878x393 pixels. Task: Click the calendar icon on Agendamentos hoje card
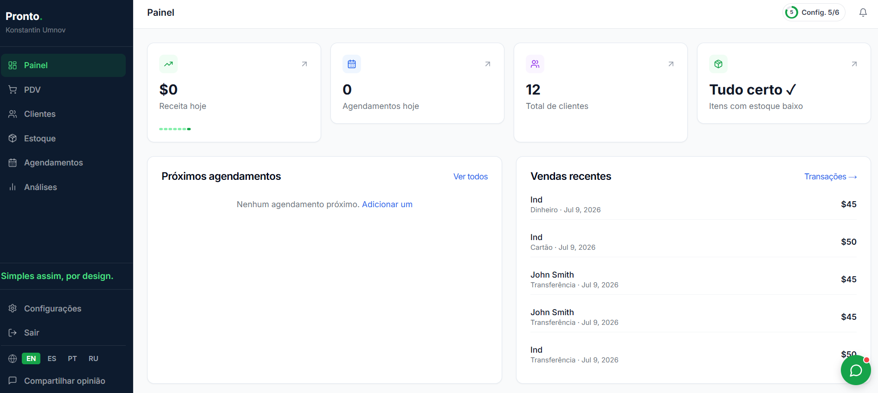[x=352, y=64]
